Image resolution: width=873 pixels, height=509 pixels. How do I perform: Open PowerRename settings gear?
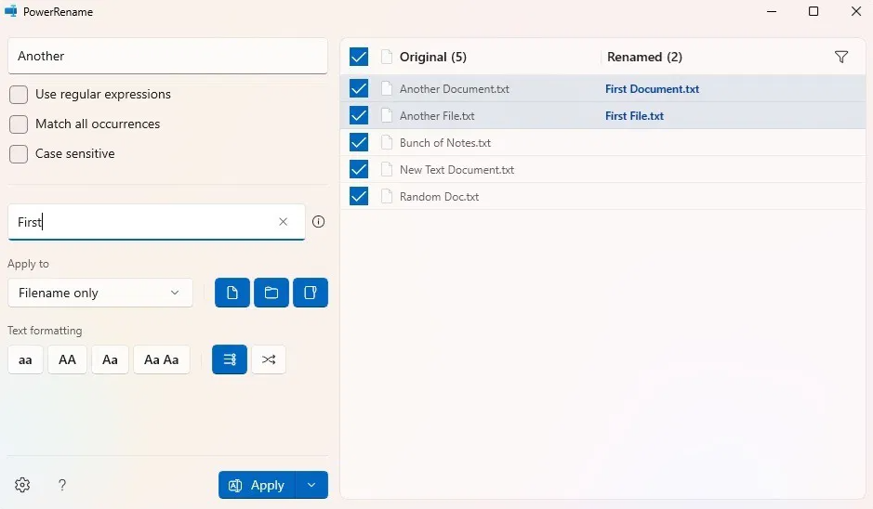point(22,485)
